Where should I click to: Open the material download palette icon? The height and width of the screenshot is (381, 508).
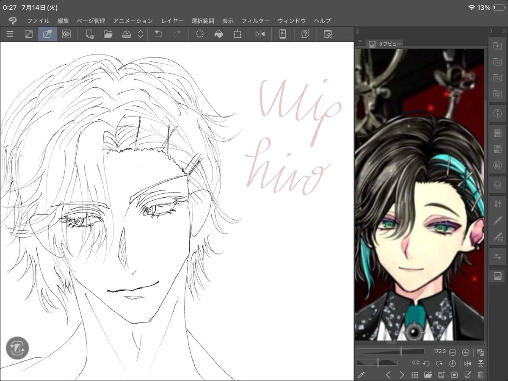[497, 46]
